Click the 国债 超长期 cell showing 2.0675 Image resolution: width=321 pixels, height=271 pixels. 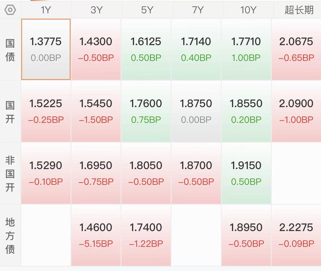pos(296,49)
